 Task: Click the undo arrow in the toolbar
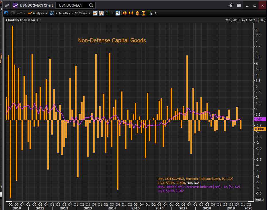[x=6, y=13]
